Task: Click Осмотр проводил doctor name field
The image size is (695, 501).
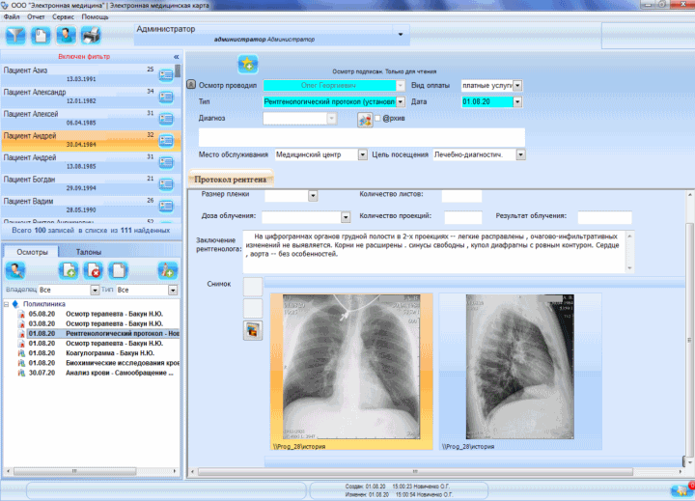Action: [x=329, y=85]
